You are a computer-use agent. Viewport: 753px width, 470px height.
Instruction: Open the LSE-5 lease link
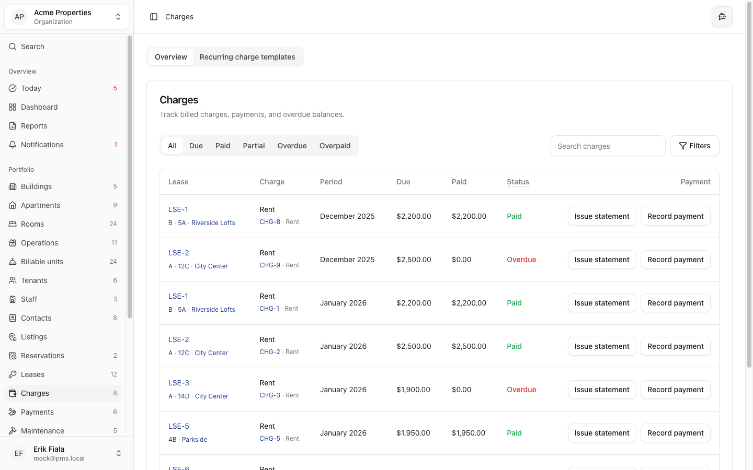[179, 426]
